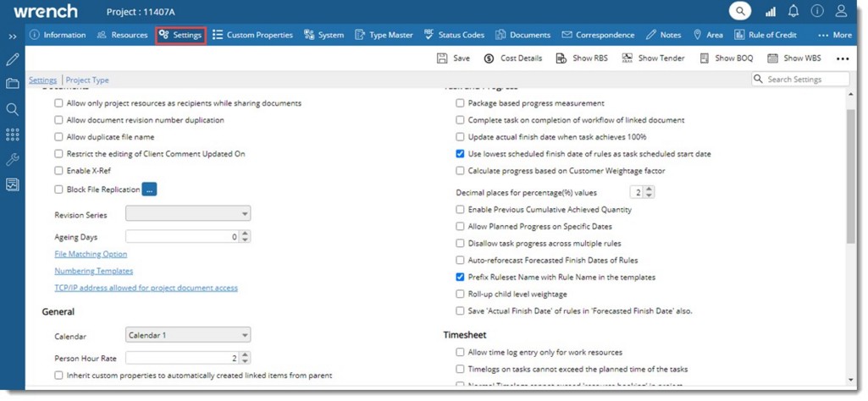Switch to the Custom Properties tab
This screenshot has width=868, height=401.
[252, 36]
